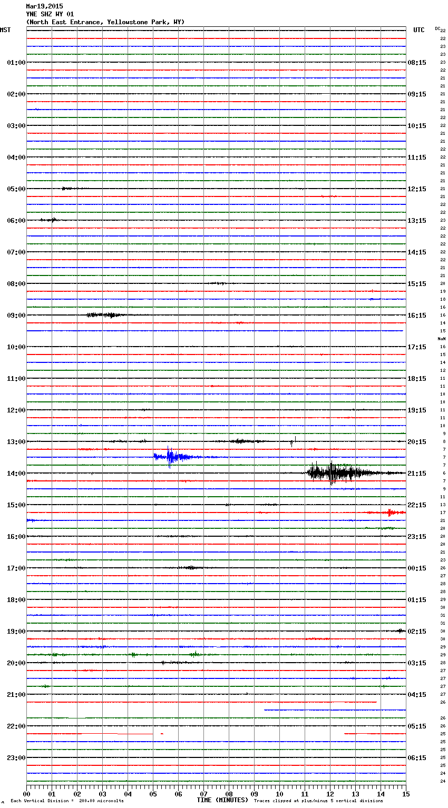Image resolution: width=448 pixels, height=808 pixels.
Task: Click the Mar19,2015 date header
Action: [x=44, y=6]
